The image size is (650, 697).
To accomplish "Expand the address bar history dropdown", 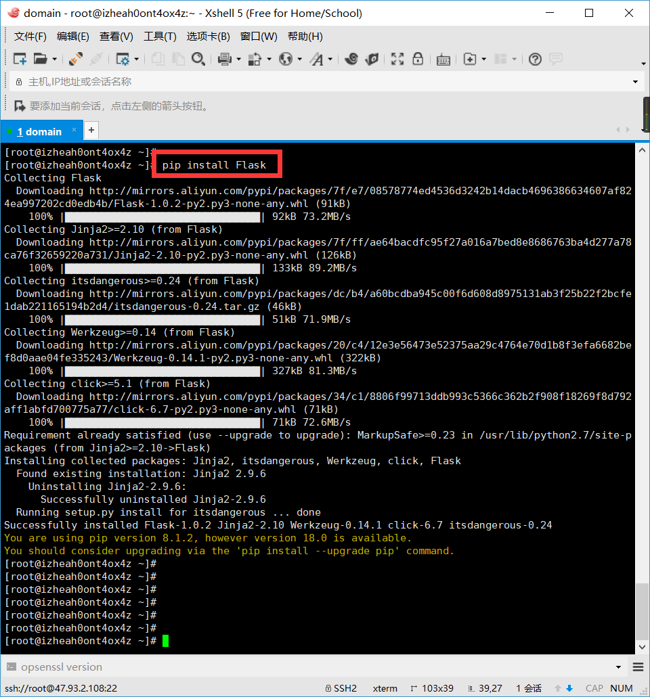I will tap(635, 82).
